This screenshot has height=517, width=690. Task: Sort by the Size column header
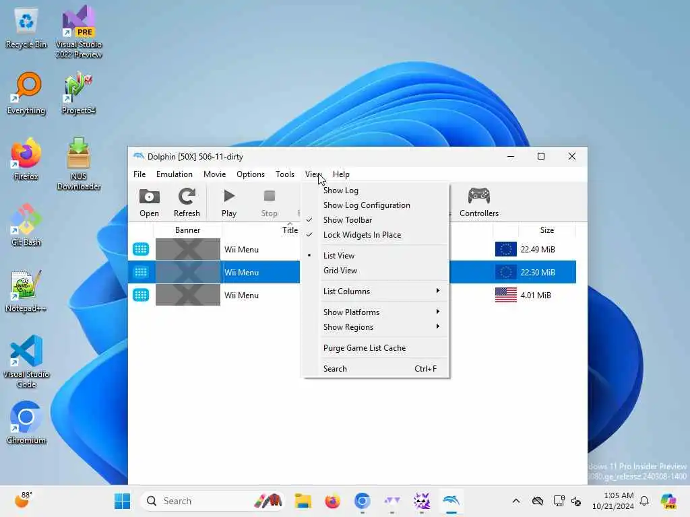(547, 230)
